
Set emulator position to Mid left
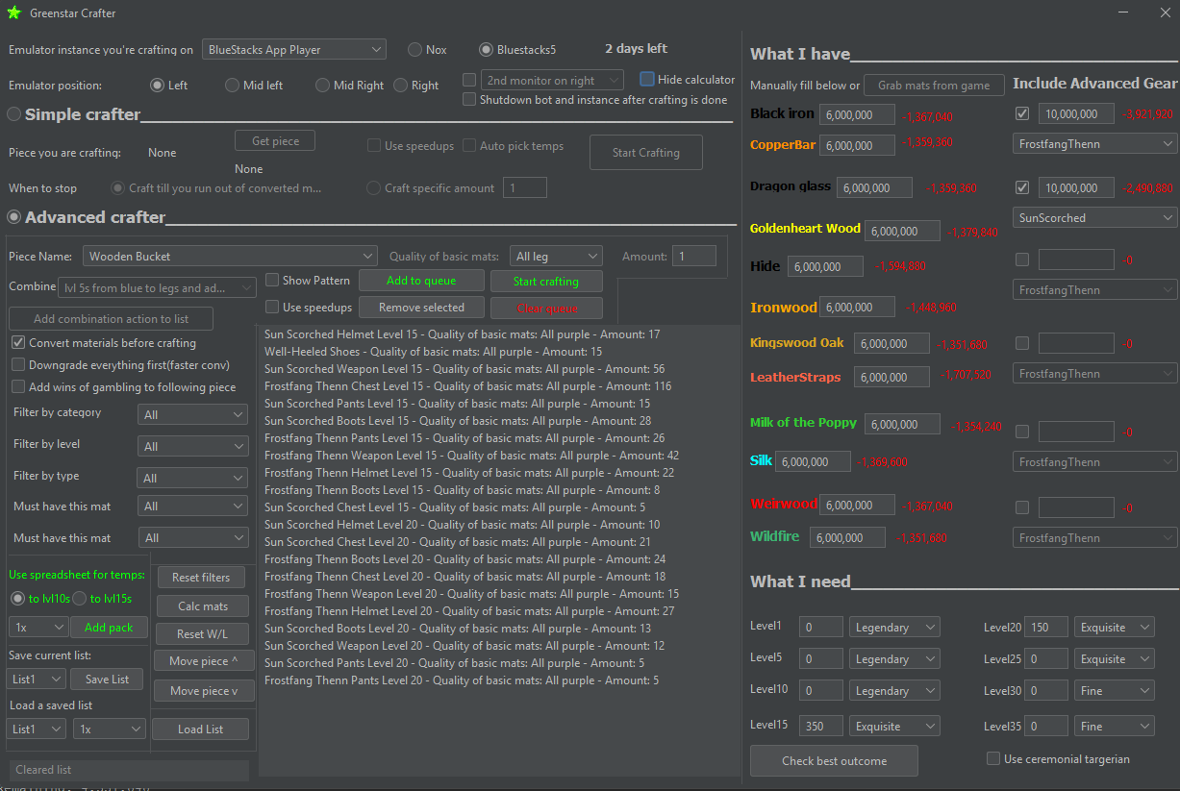(x=232, y=85)
